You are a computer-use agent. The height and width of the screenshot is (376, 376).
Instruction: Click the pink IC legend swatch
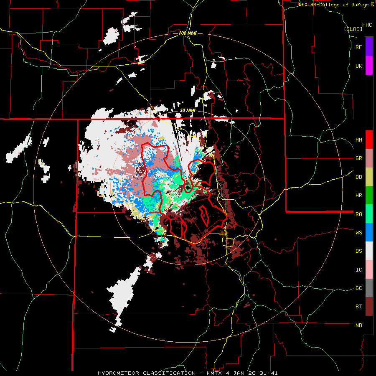pyautogui.click(x=369, y=269)
